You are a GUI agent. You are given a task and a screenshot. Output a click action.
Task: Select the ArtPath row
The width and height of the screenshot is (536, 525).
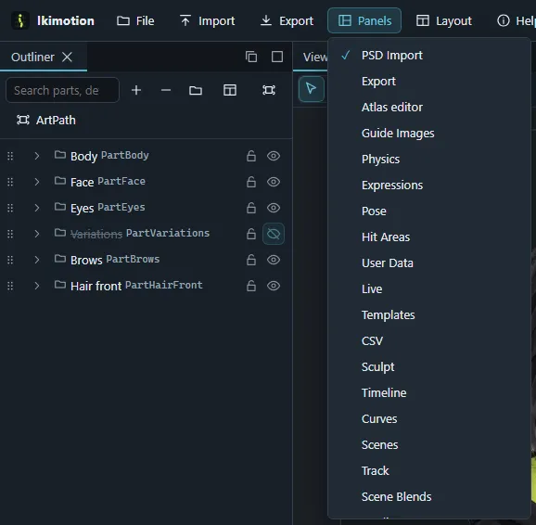point(46,120)
